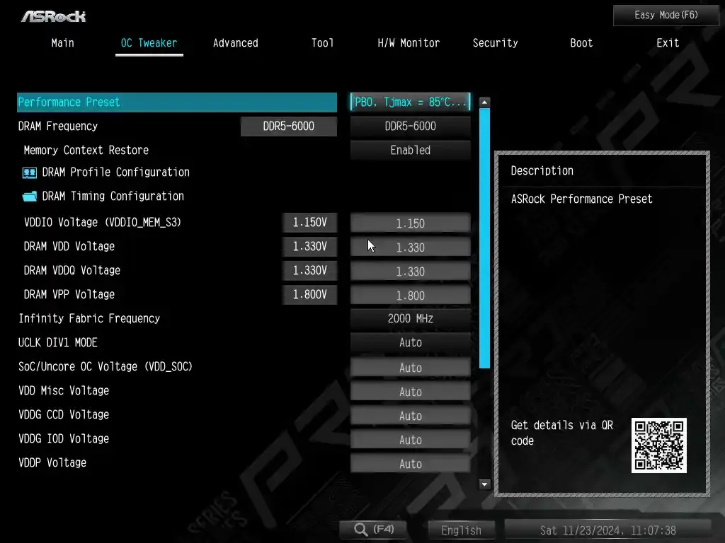This screenshot has width=725, height=543.
Task: Open the Infinity Fabric Frequency dropdown
Action: point(410,318)
